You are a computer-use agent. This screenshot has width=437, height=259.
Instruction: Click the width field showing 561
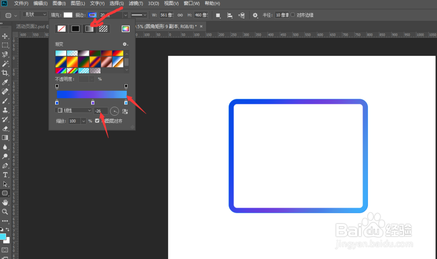[x=166, y=15]
